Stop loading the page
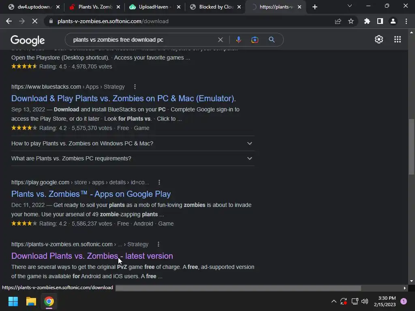The height and width of the screenshot is (311, 415). pos(35,21)
